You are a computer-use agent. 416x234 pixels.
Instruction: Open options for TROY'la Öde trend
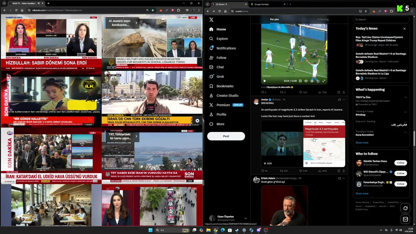click(405, 97)
